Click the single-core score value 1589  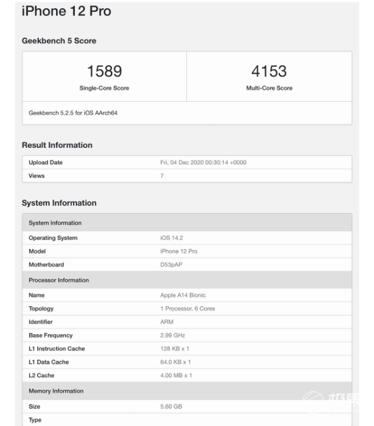(x=105, y=71)
